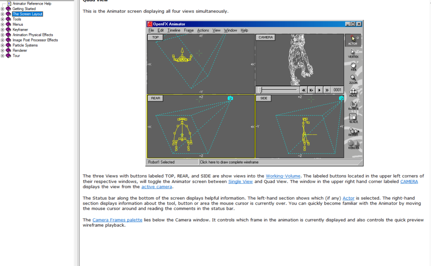This screenshot has height=266, width=431.
Task: Click the book icon beside Particle Systems
Action: click(8, 45)
